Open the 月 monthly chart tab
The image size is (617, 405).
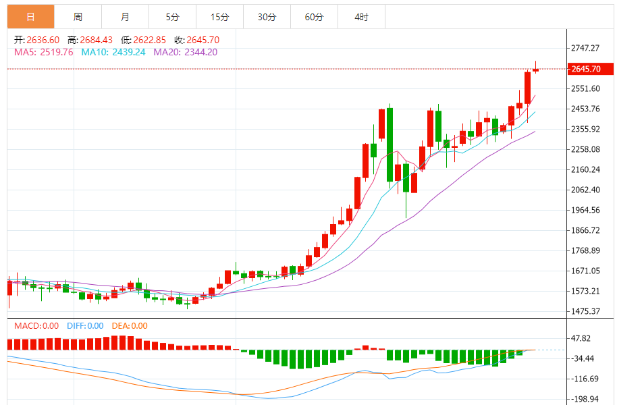[x=126, y=17]
